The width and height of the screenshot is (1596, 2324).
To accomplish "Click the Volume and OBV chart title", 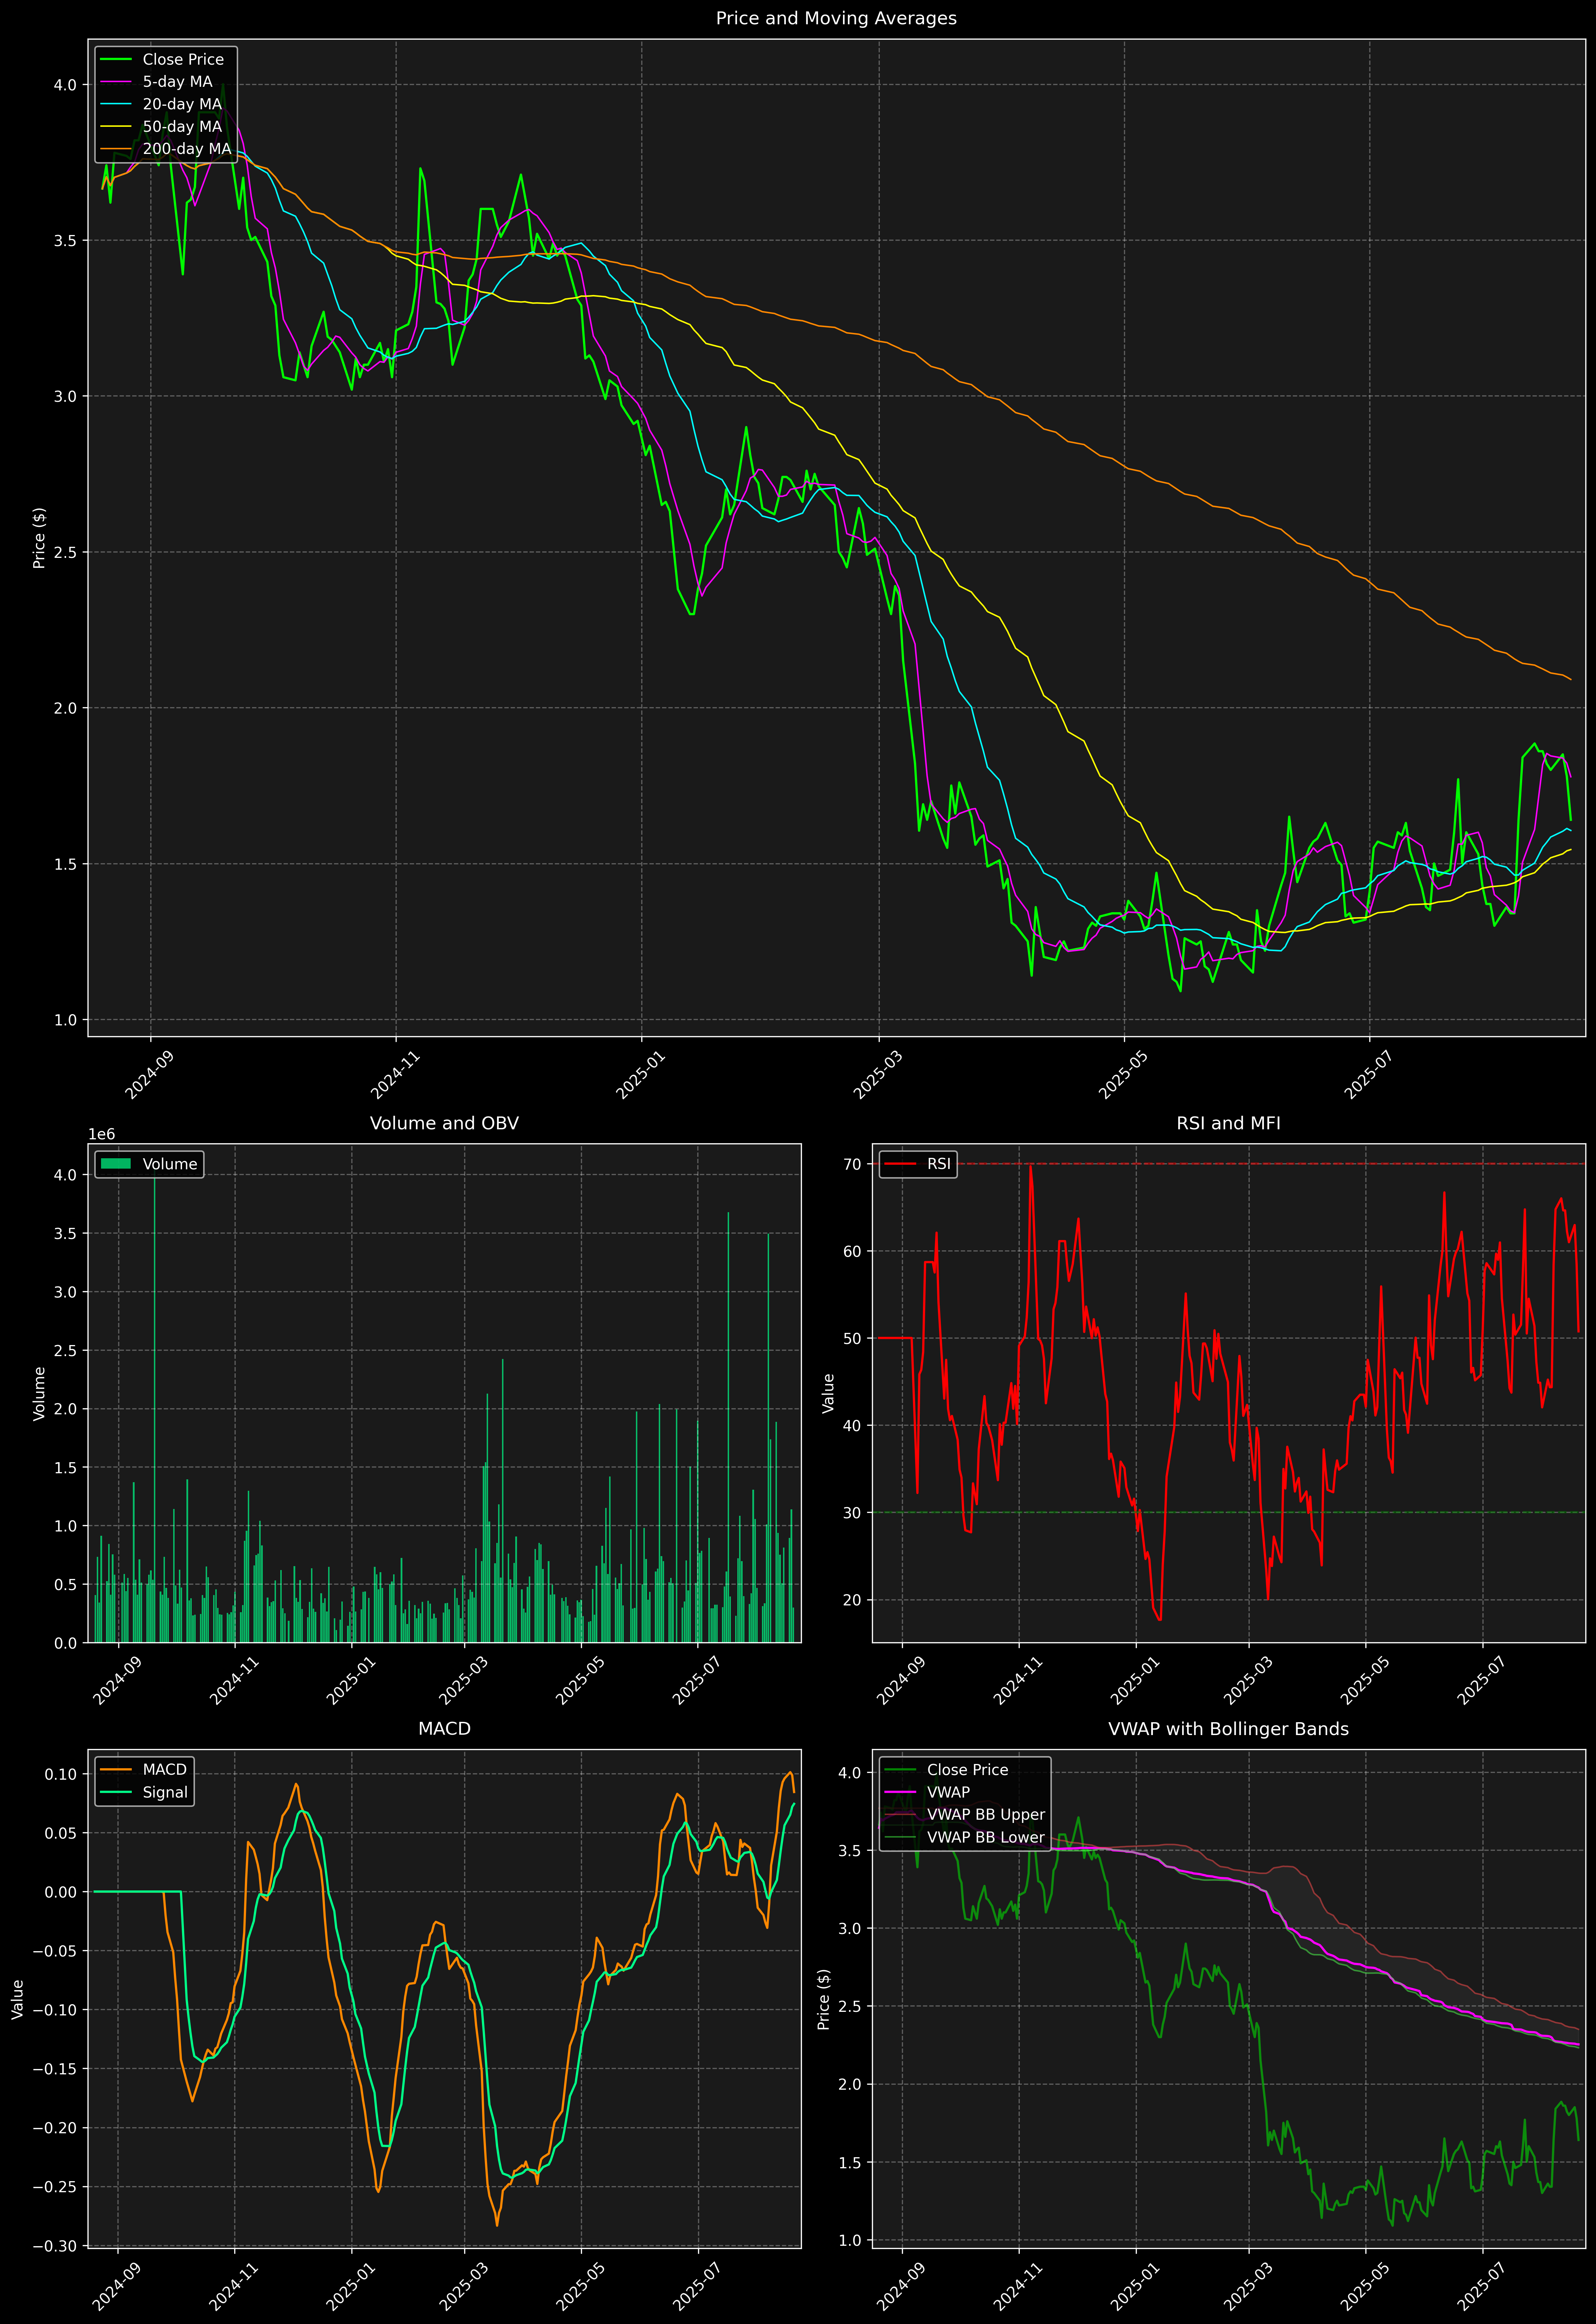I will 444,1123.
